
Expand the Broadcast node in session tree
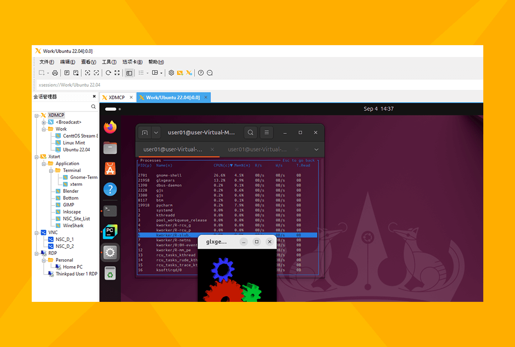coord(44,122)
